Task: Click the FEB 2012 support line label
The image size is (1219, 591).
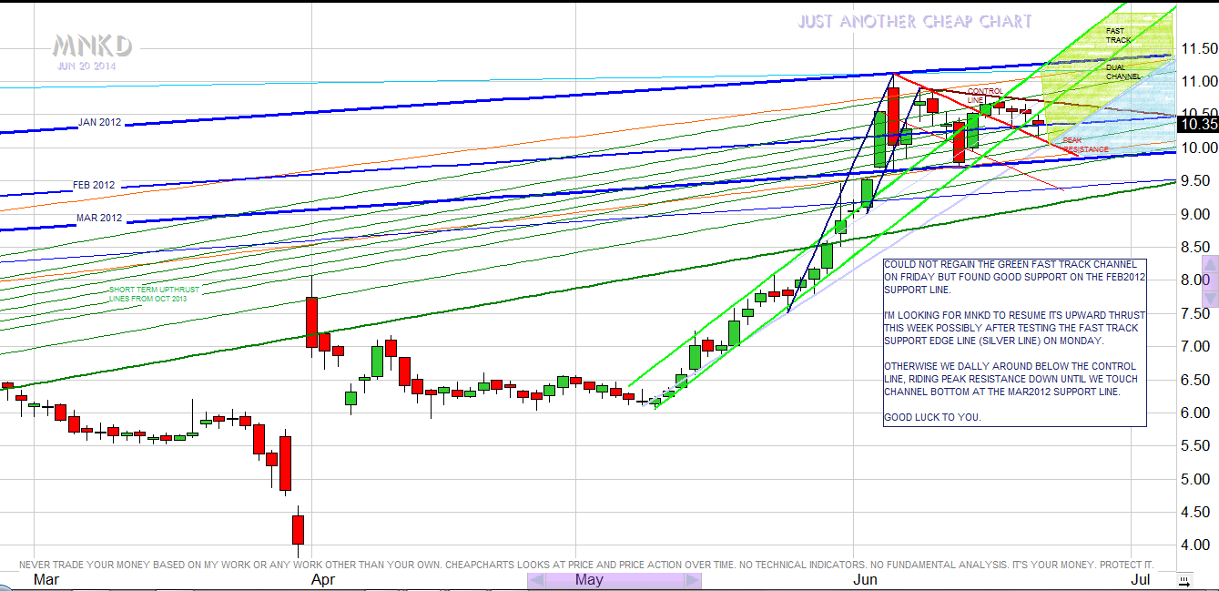Action: tap(94, 185)
